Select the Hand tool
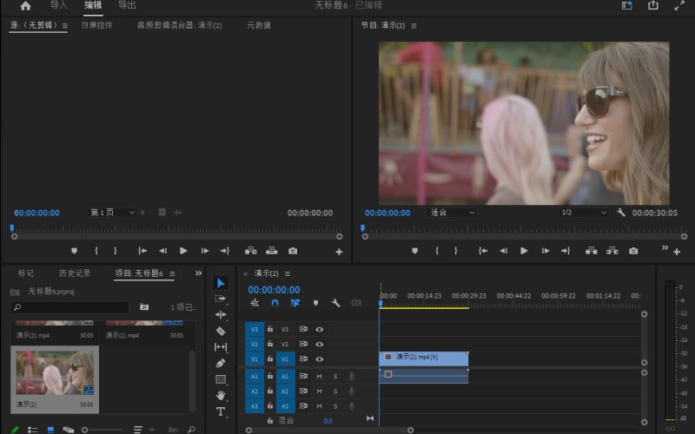This screenshot has height=434, width=695. [221, 395]
